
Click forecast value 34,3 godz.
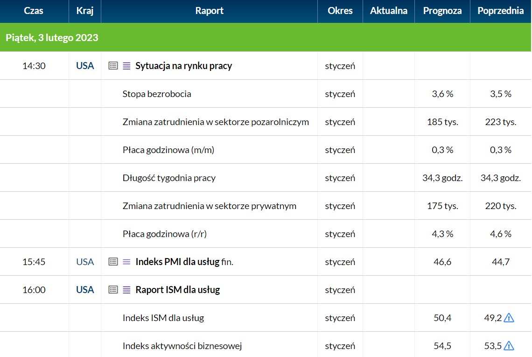(x=442, y=178)
